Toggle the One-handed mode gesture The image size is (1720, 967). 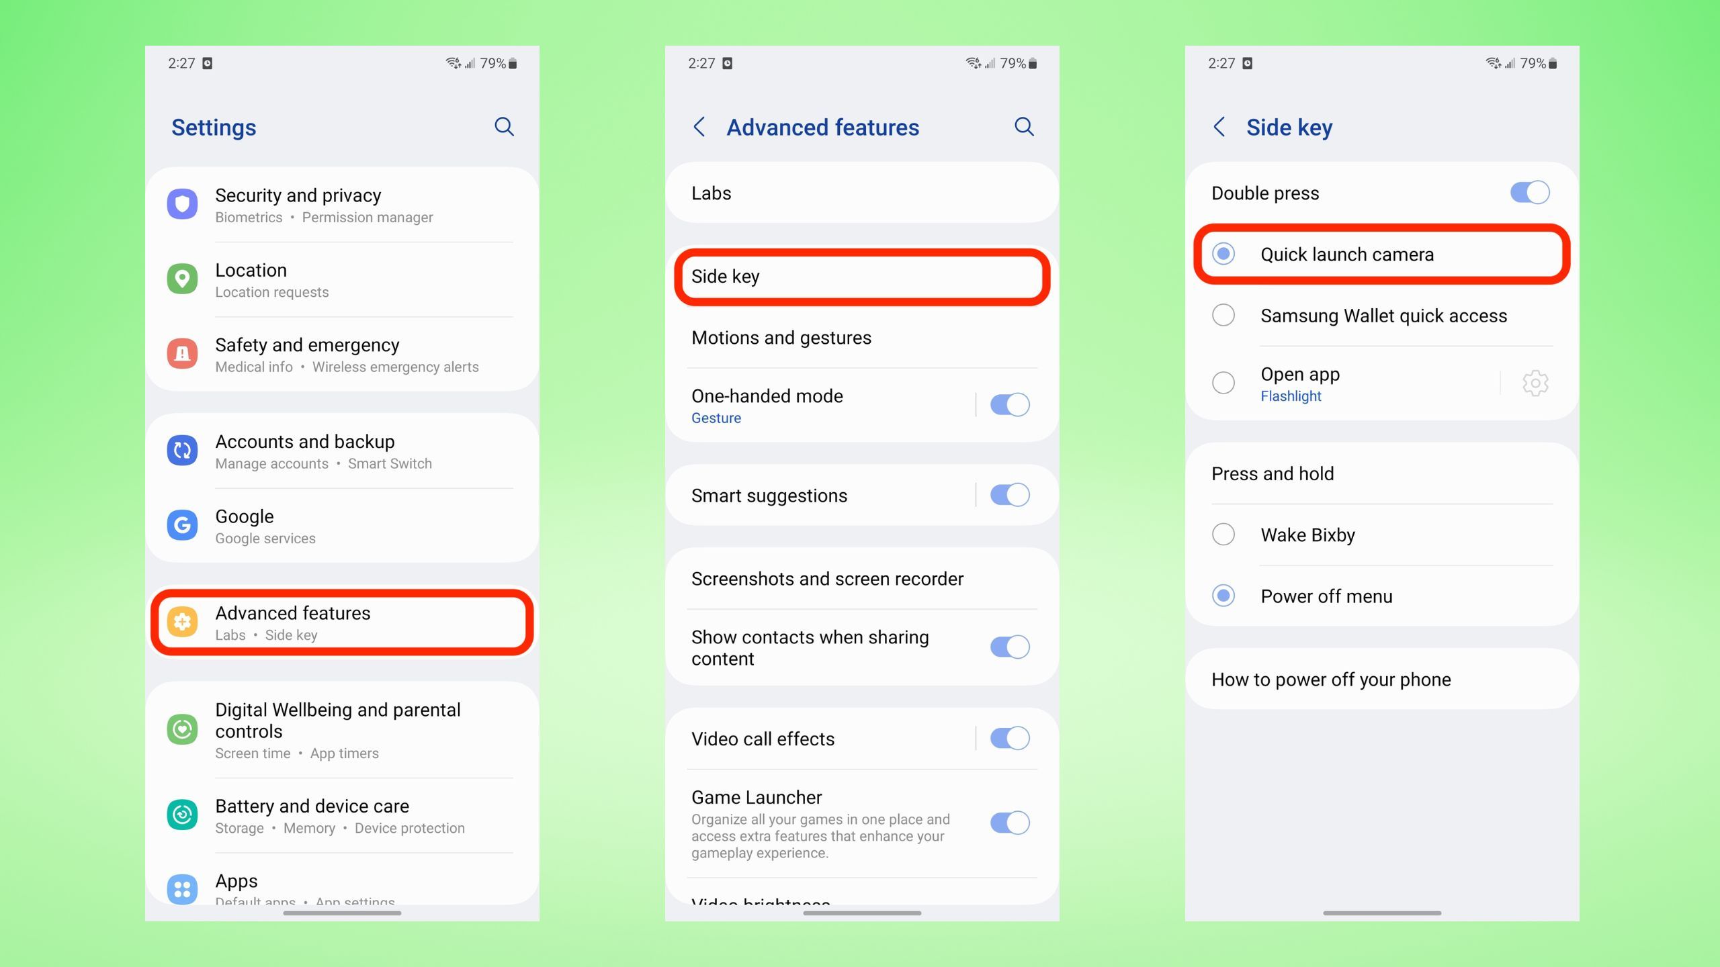[1009, 405]
